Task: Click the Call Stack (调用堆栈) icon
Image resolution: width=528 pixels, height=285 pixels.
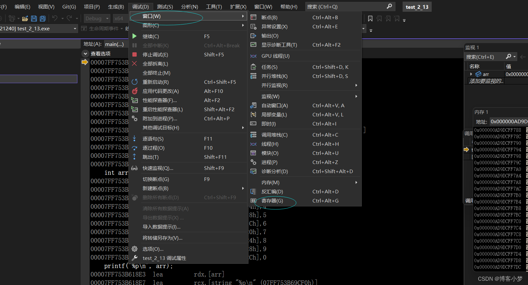Action: (x=253, y=135)
